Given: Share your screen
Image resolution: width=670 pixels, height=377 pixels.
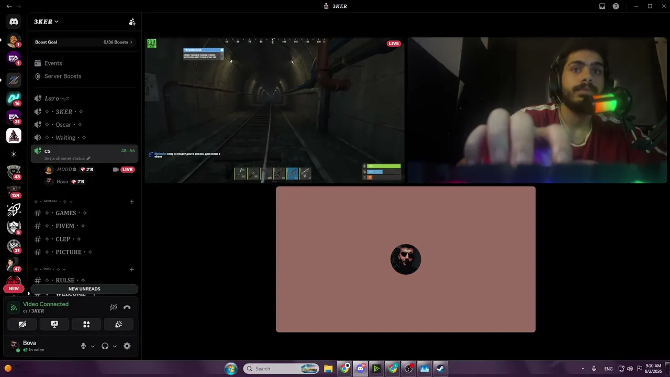Looking at the screenshot, I should click(54, 325).
